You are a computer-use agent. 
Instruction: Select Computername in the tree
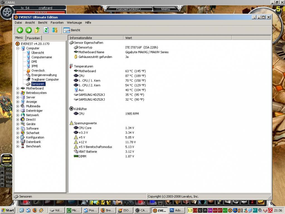[42, 57]
